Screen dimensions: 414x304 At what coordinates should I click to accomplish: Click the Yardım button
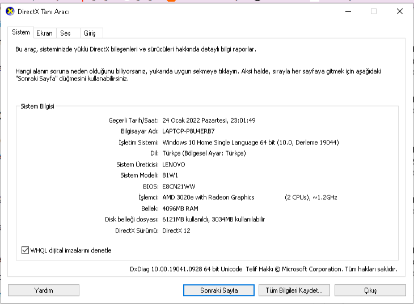click(x=44, y=290)
